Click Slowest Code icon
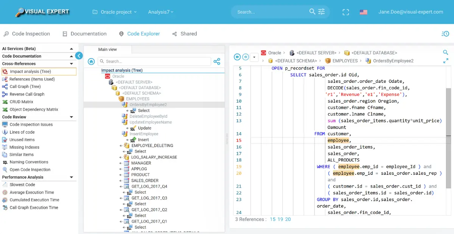Screen dimensions: 454x234 [x=5, y=185]
